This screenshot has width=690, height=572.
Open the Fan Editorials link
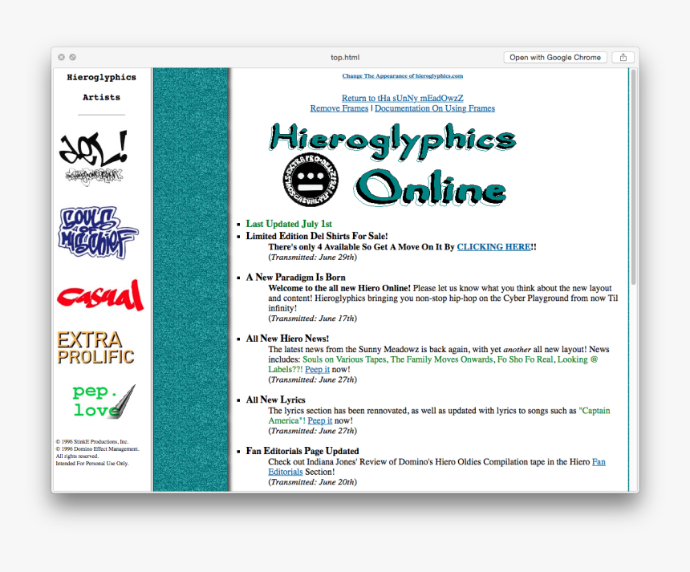[x=599, y=461]
